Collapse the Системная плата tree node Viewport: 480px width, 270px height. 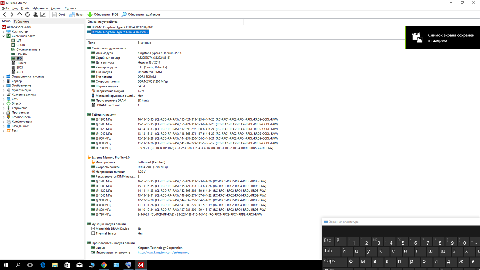[x=3, y=36]
